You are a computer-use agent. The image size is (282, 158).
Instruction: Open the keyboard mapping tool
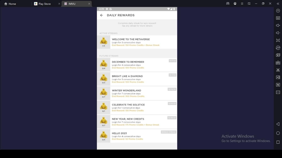point(278,18)
